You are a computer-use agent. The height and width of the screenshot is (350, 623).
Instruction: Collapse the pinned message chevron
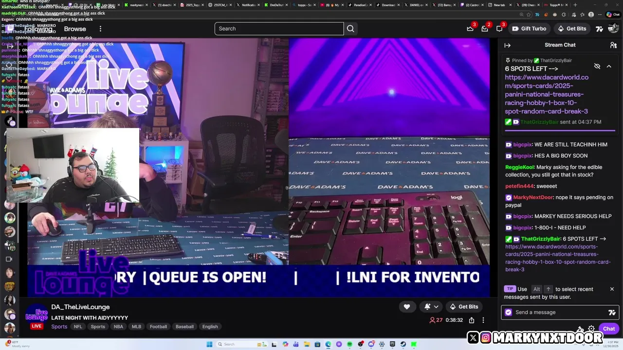(609, 66)
